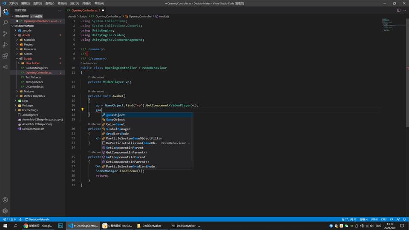This screenshot has height=230, width=409.
Task: Open the Windows action center icon
Action: (x=402, y=226)
